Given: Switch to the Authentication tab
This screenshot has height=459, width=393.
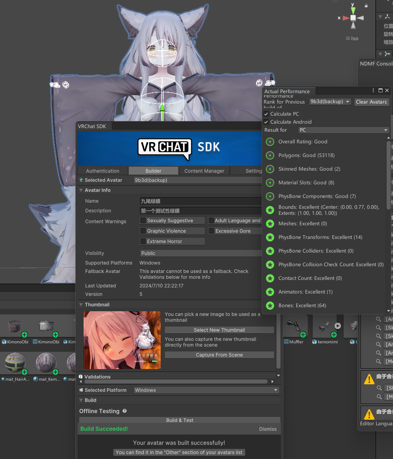Looking at the screenshot, I should click(103, 171).
